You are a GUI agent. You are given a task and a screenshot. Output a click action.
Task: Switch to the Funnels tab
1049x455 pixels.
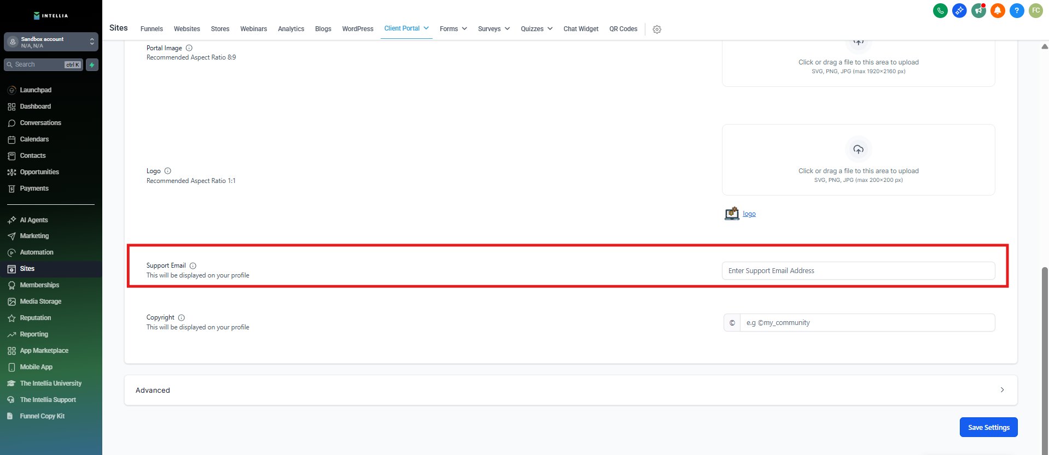151,29
